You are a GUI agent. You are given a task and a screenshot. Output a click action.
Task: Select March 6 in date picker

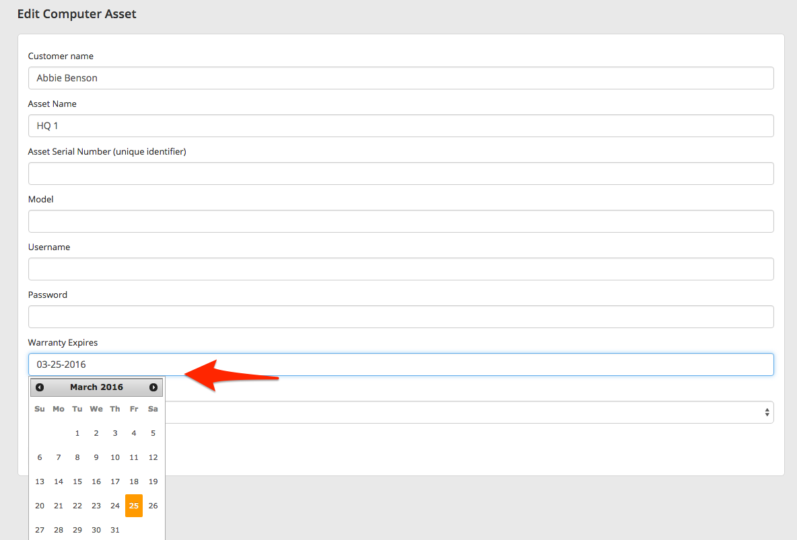click(x=40, y=457)
